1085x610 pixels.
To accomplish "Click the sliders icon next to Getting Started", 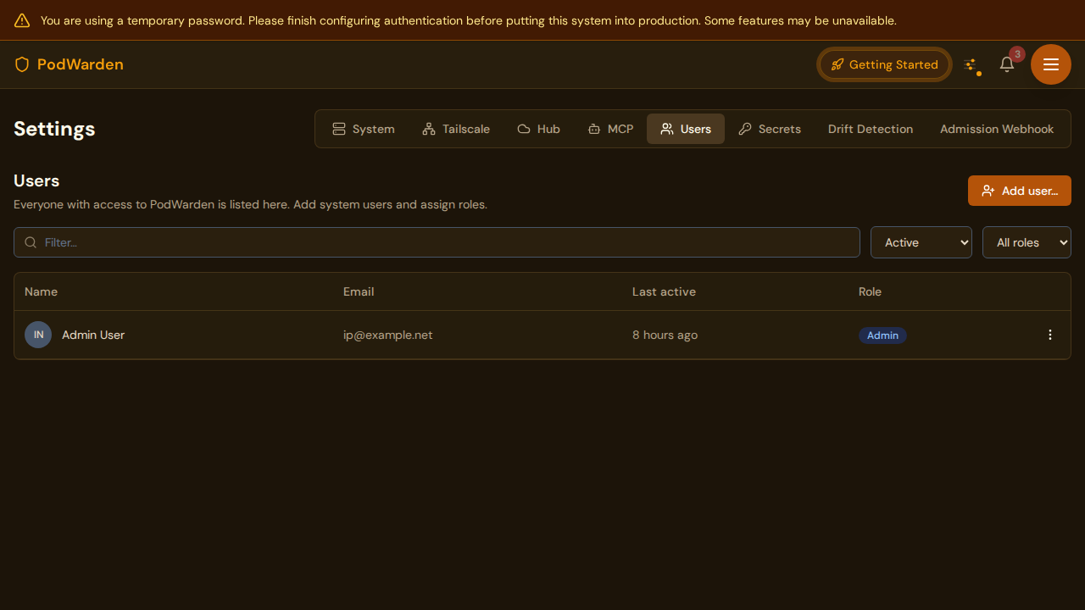I will tap(971, 64).
